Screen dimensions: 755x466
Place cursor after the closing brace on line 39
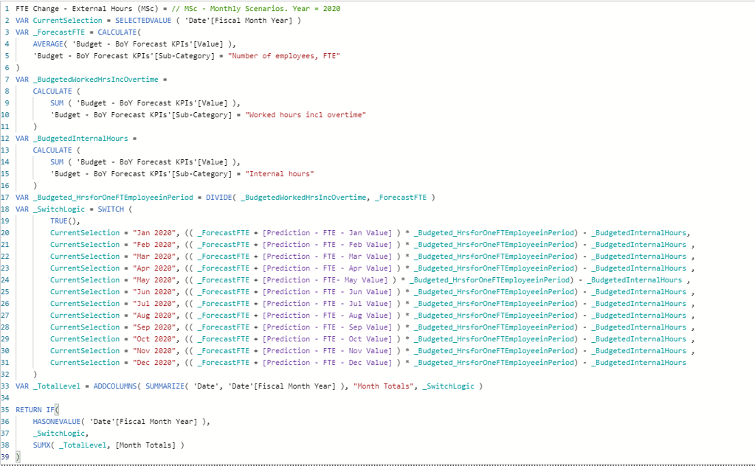pos(22,456)
